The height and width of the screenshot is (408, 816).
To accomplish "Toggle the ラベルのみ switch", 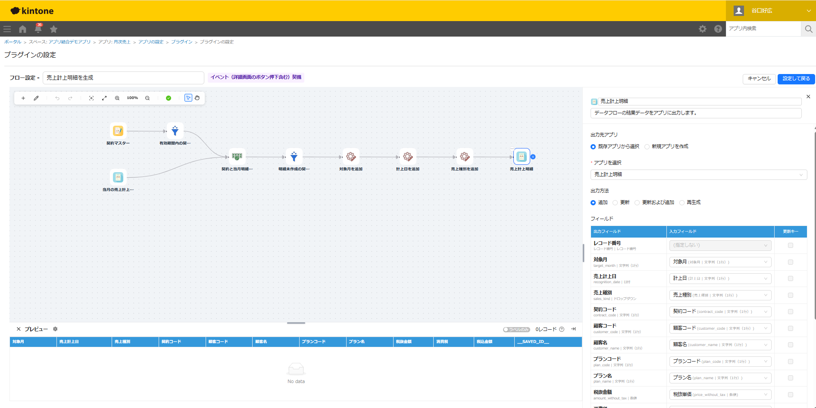I will click(x=516, y=329).
